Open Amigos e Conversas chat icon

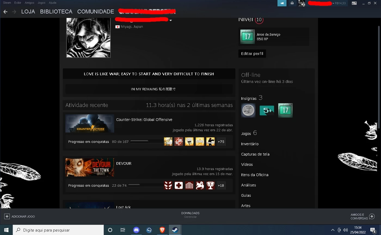(372, 217)
